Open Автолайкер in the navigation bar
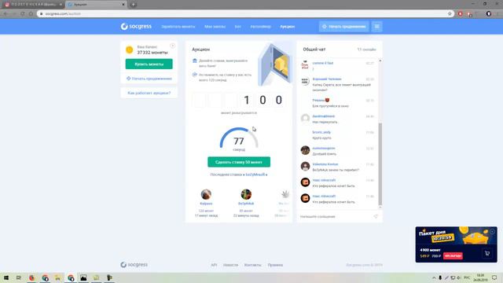The image size is (503, 283). (260, 27)
